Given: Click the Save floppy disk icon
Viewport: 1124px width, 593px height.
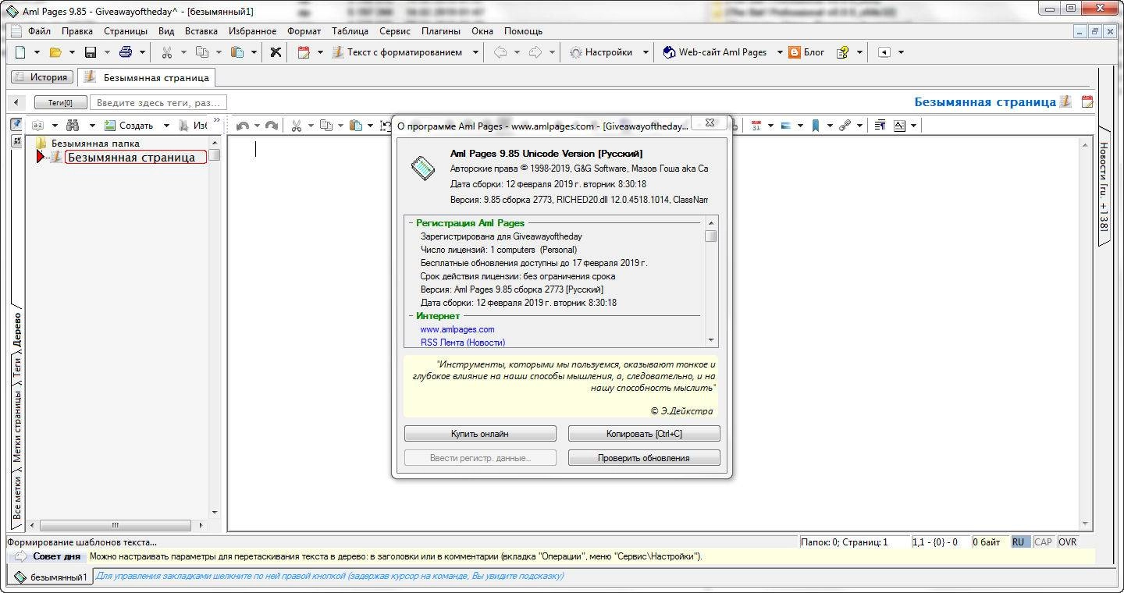Looking at the screenshot, I should (x=90, y=52).
